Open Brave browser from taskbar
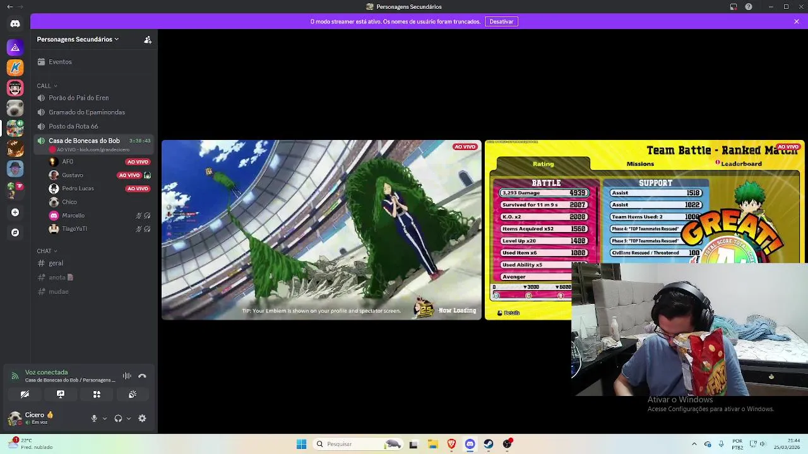This screenshot has height=454, width=808. [x=451, y=444]
